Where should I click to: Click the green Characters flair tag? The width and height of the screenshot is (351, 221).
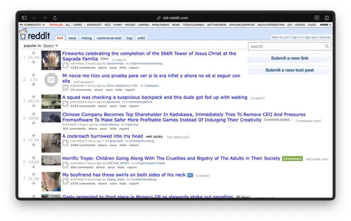pos(292,159)
